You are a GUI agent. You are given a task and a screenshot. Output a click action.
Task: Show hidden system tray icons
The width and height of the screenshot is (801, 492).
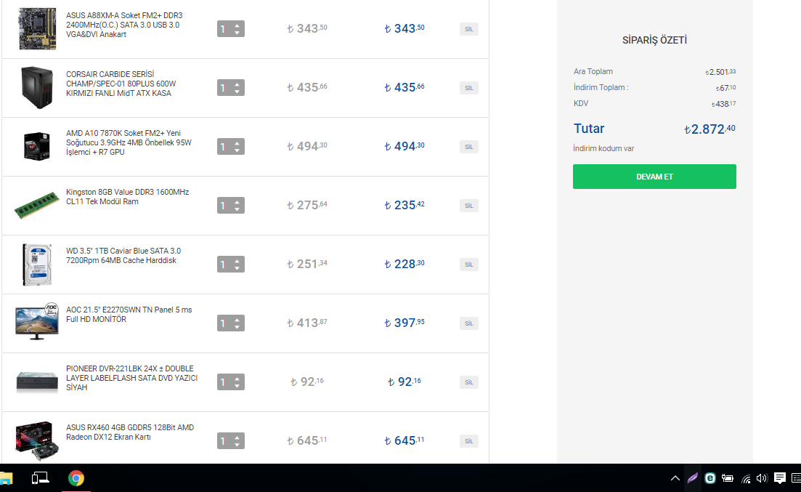[675, 478]
